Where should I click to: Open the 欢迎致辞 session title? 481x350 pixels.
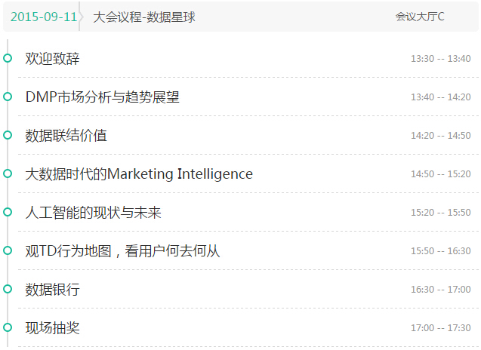pos(52,59)
